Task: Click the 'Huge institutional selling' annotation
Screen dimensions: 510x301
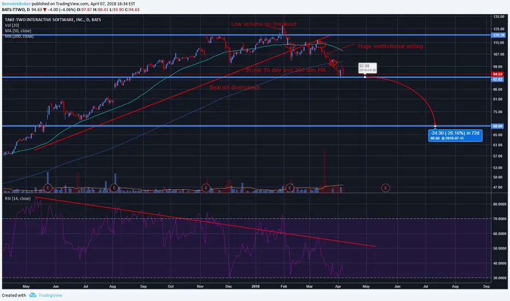Action: coord(390,46)
